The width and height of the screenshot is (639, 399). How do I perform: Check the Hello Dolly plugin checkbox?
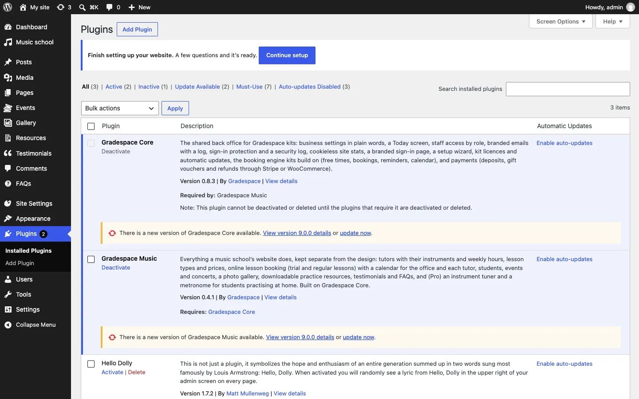tap(91, 364)
